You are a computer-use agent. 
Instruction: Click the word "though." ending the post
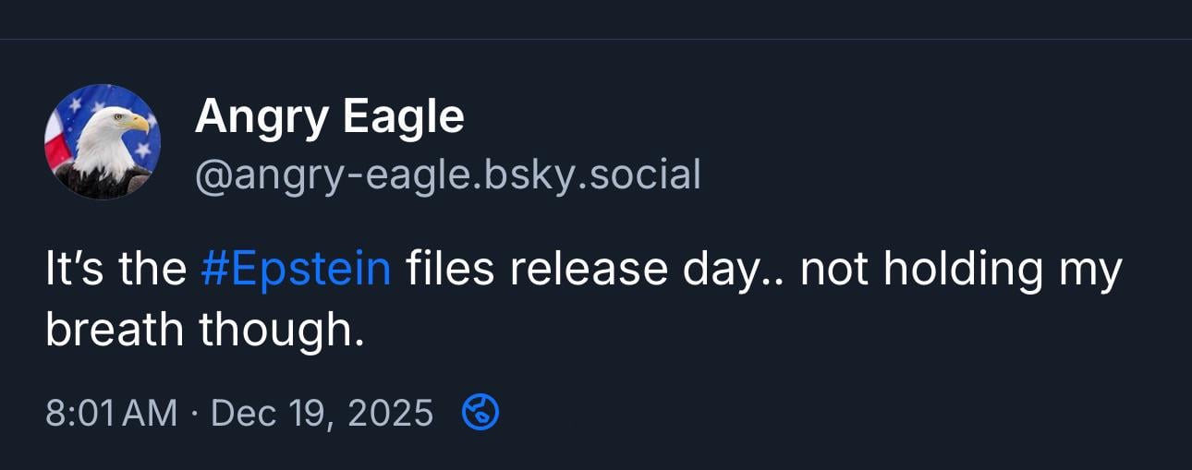click(282, 331)
